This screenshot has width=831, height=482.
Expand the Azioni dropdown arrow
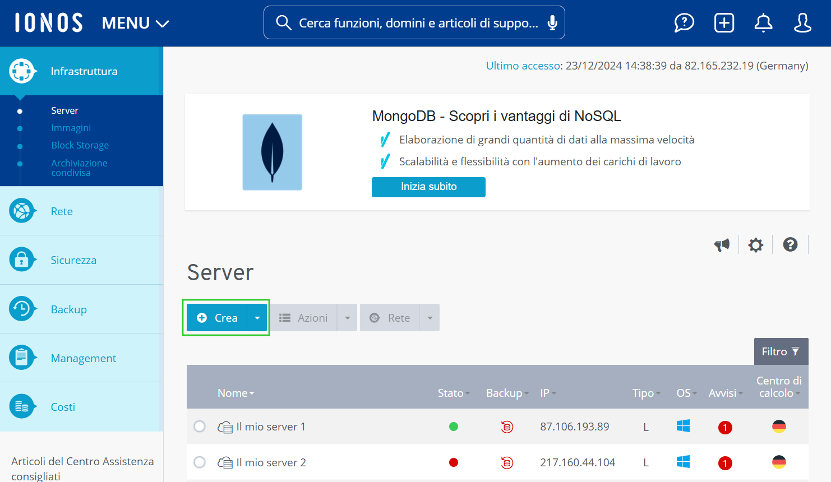click(347, 318)
